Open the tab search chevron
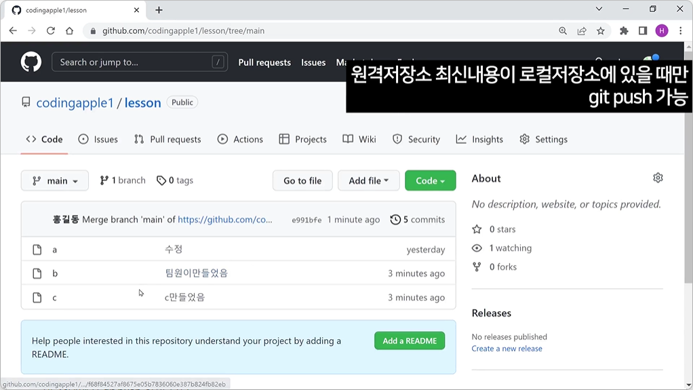693x390 pixels. pos(599,9)
